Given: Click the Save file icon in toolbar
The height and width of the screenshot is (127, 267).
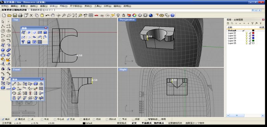Looking at the screenshot, I should pyautogui.click(x=15, y=15).
